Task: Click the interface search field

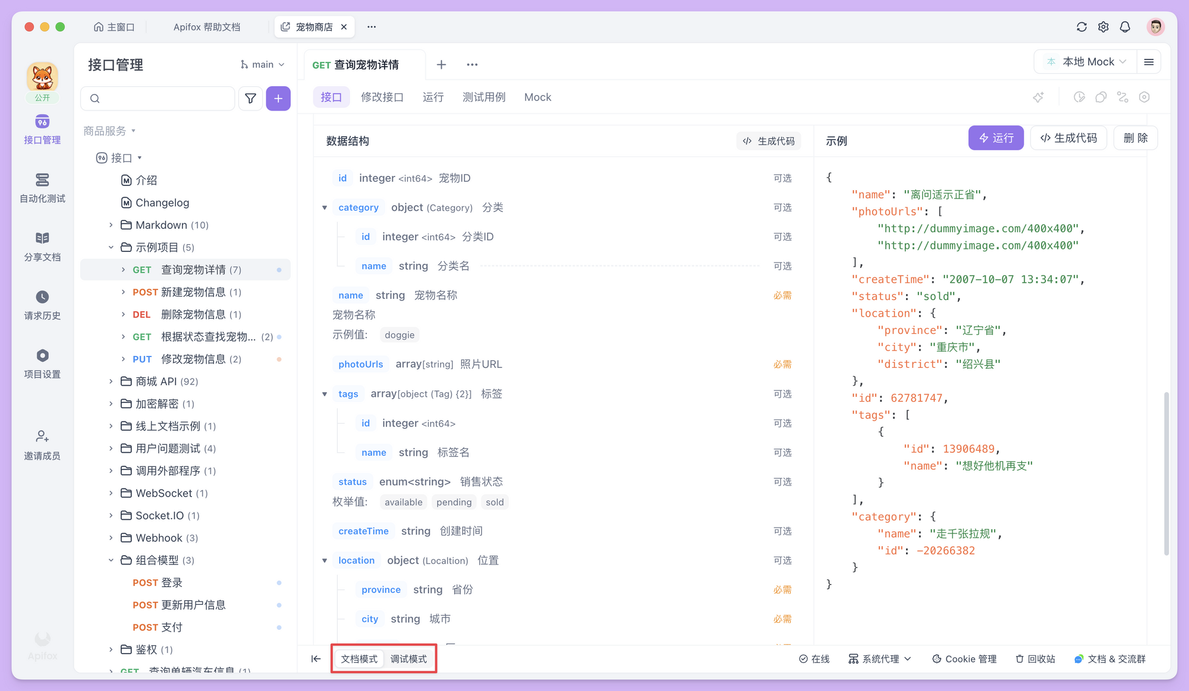Action: pos(158,99)
